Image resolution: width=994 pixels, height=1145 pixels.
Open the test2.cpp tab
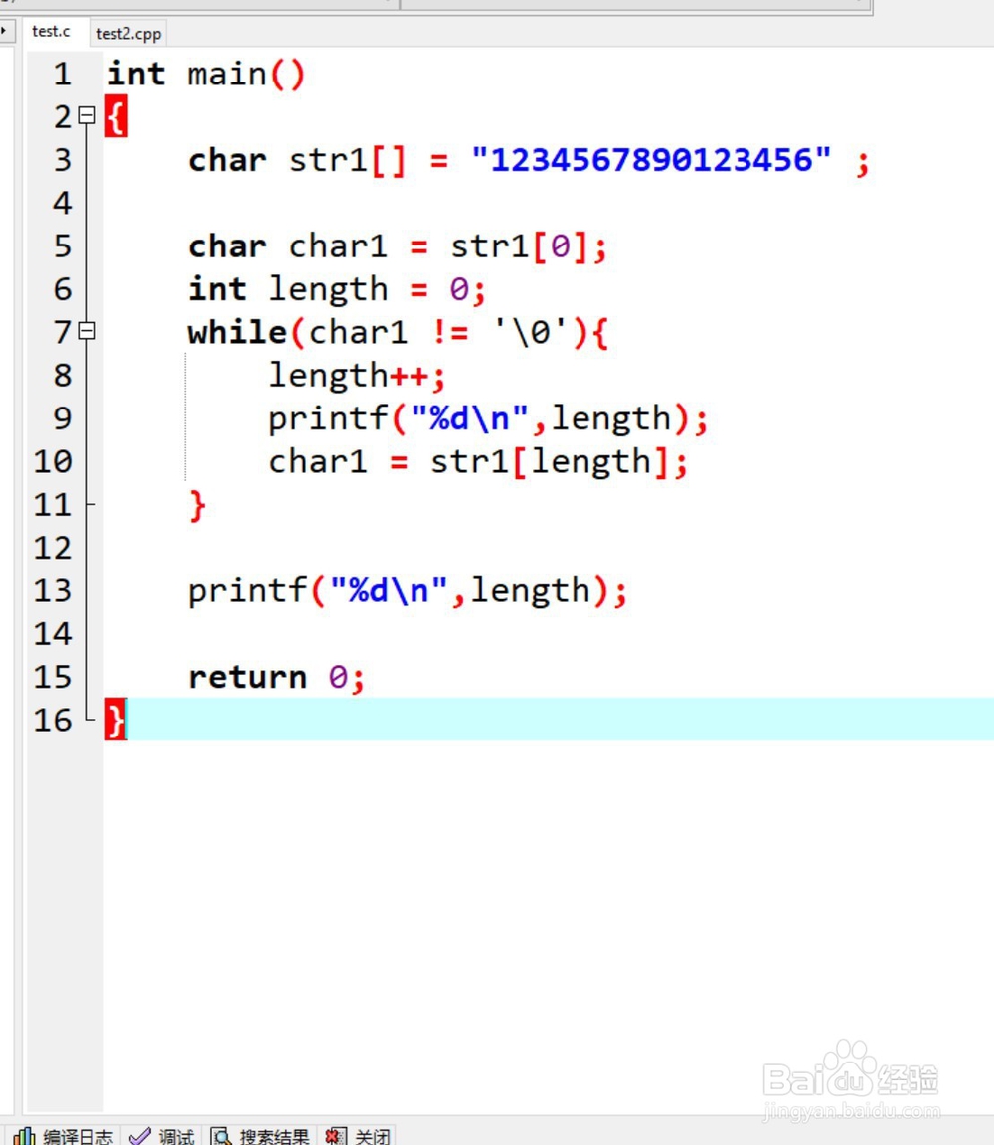pyautogui.click(x=128, y=34)
